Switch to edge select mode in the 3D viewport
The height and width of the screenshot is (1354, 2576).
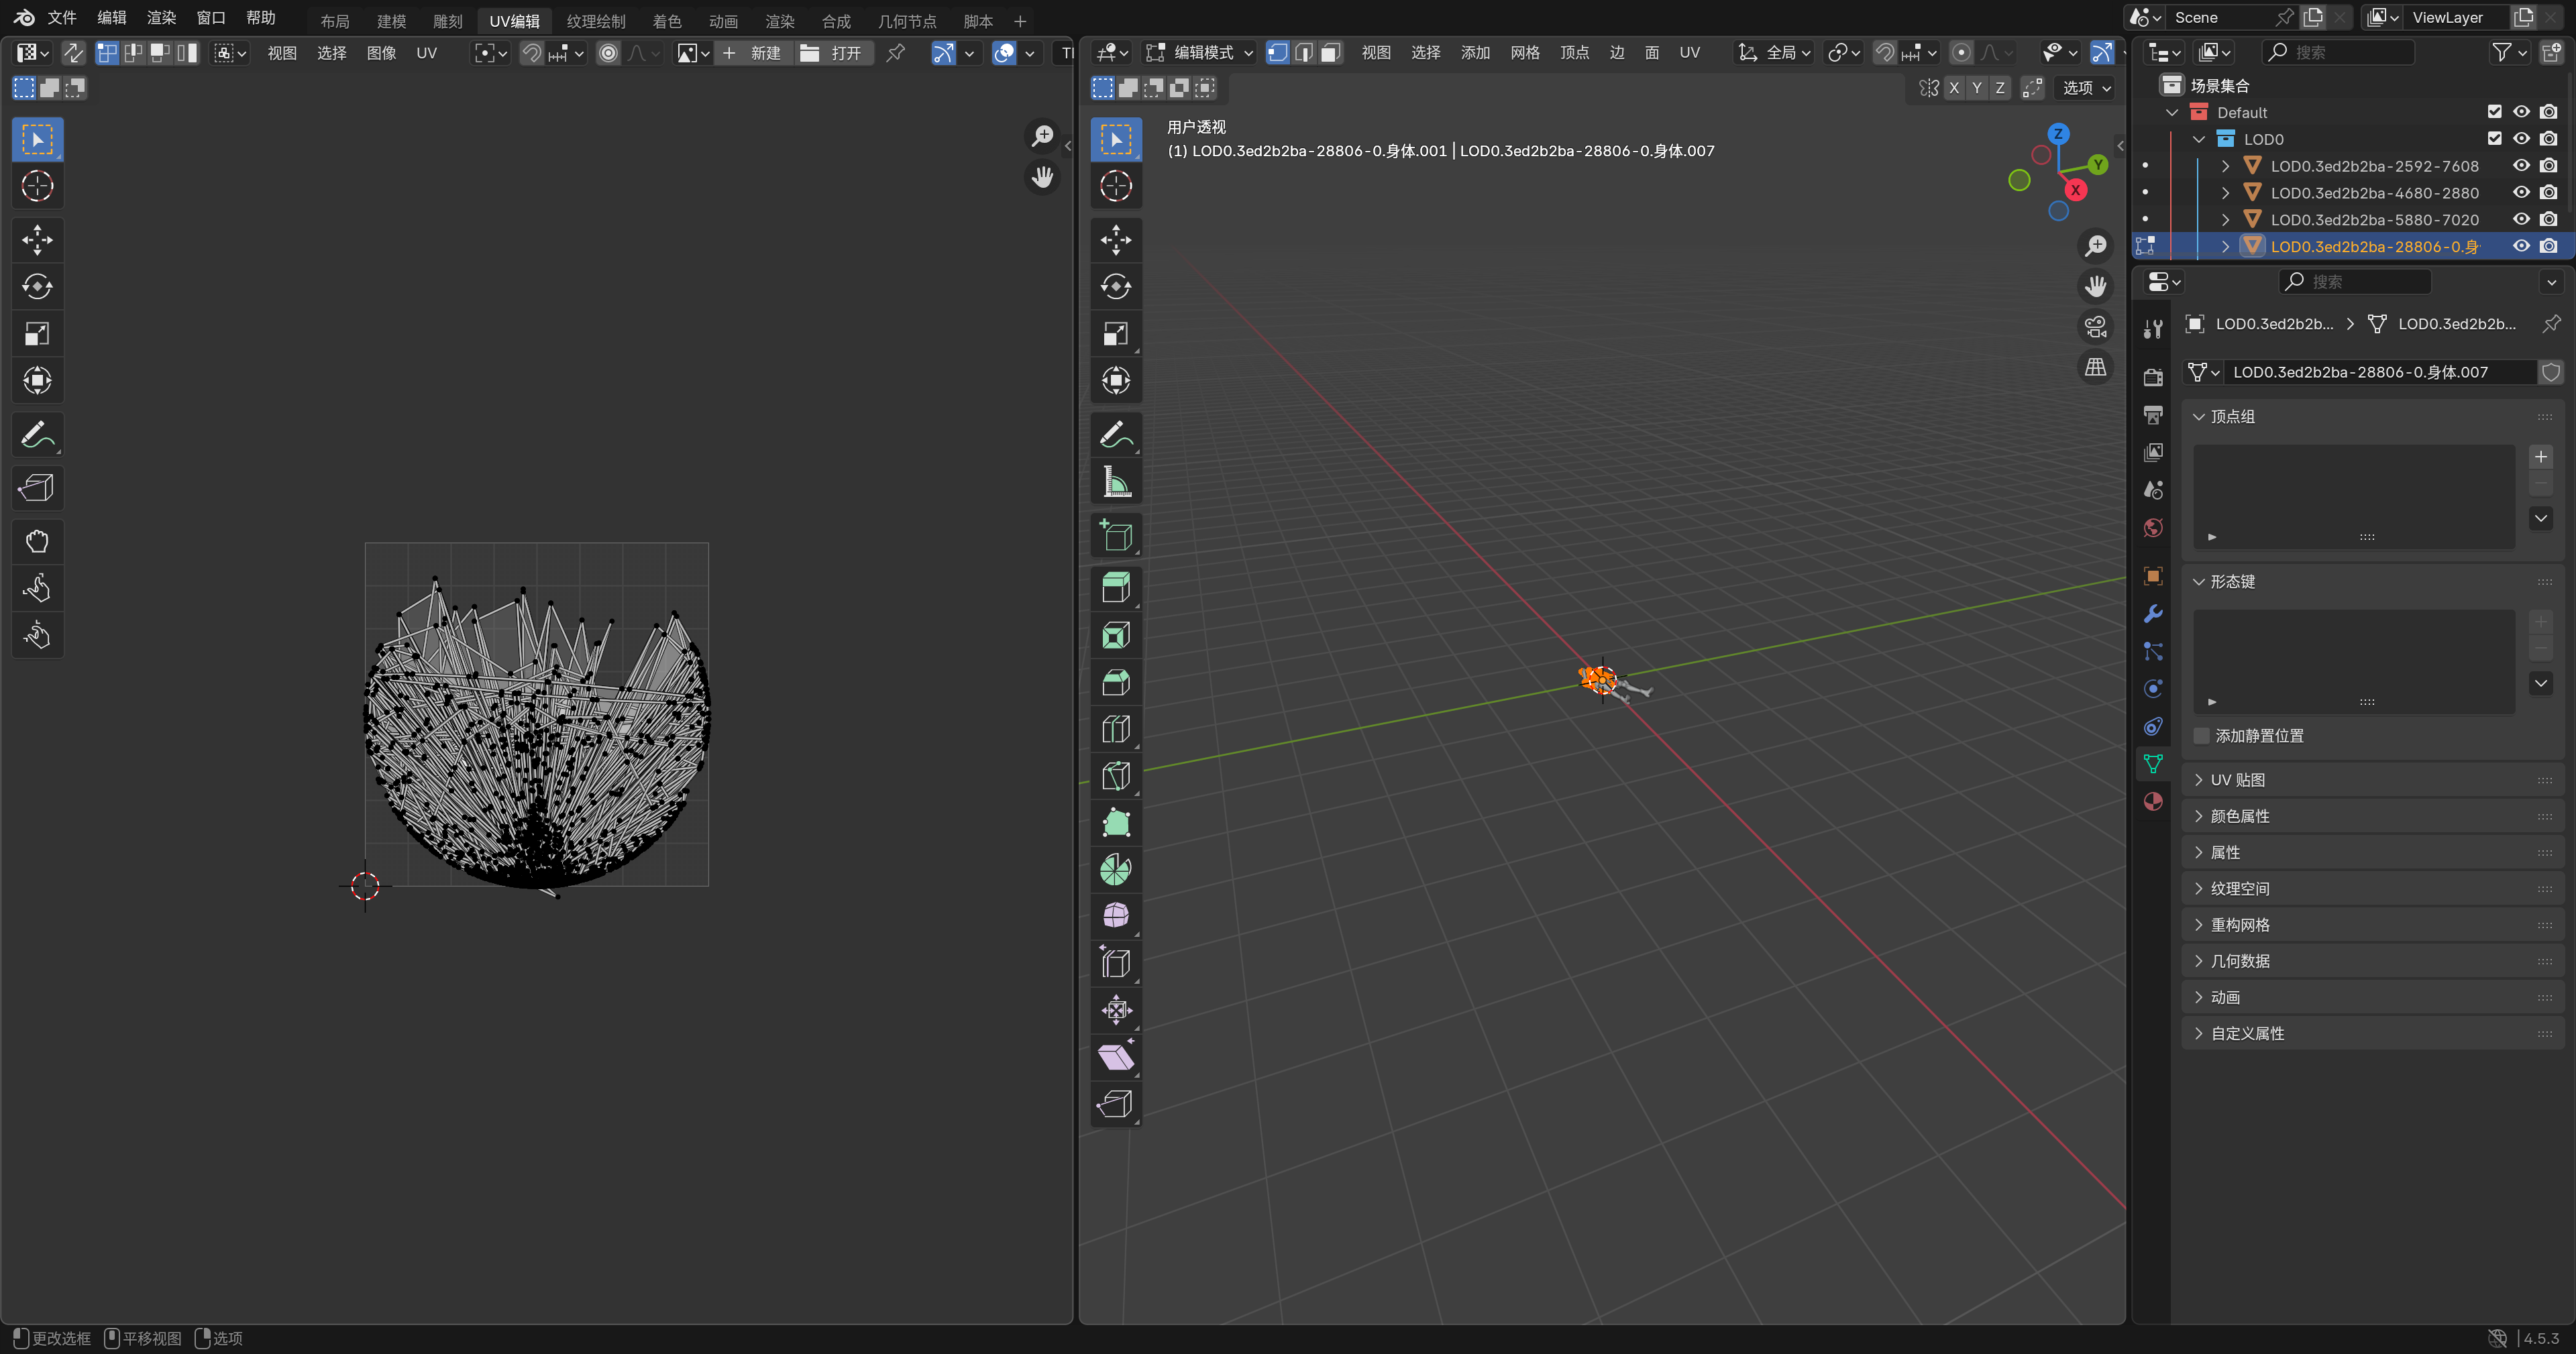[1304, 53]
